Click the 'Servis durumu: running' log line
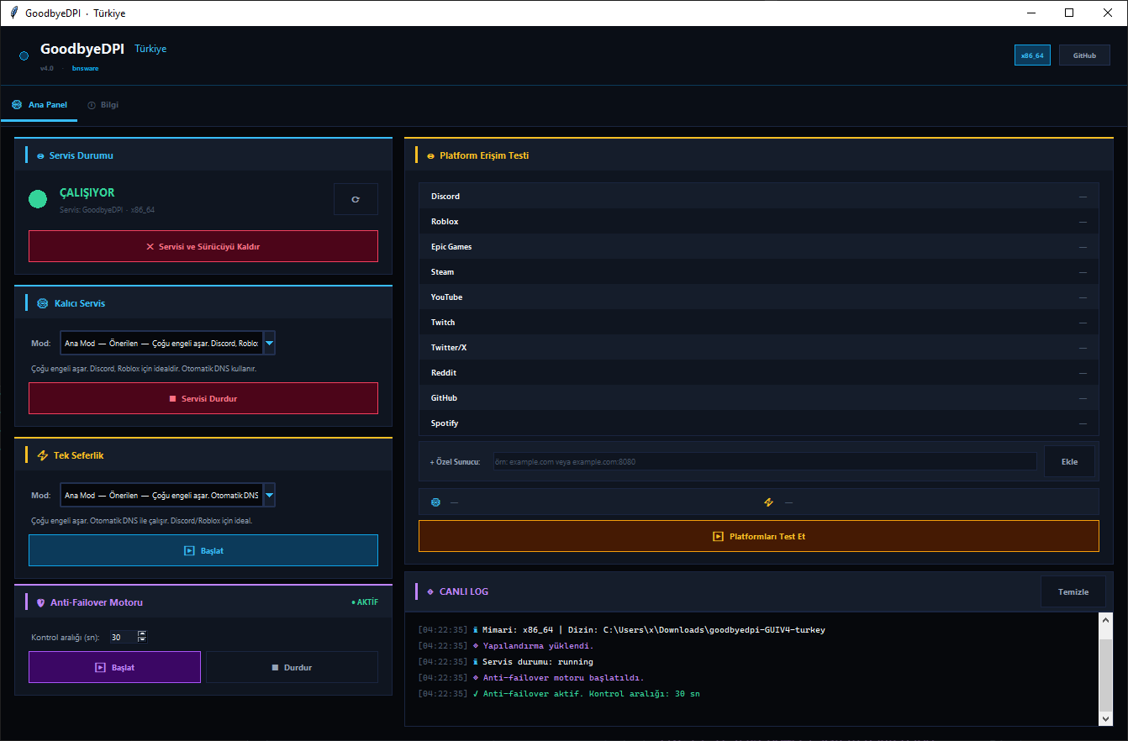Screen dimensions: 1128x741 [505, 661]
